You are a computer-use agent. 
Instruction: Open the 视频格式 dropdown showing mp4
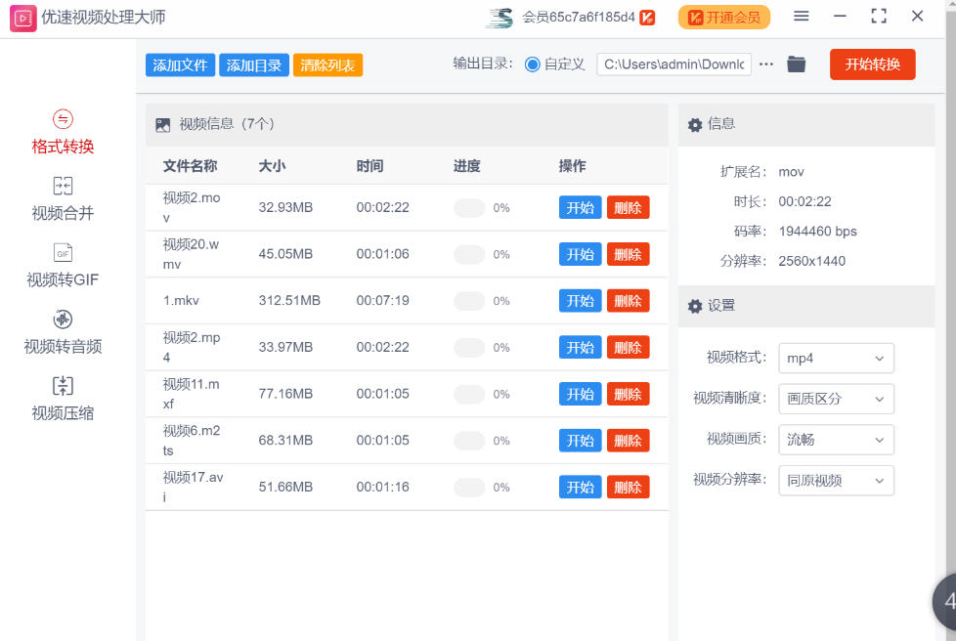836,358
